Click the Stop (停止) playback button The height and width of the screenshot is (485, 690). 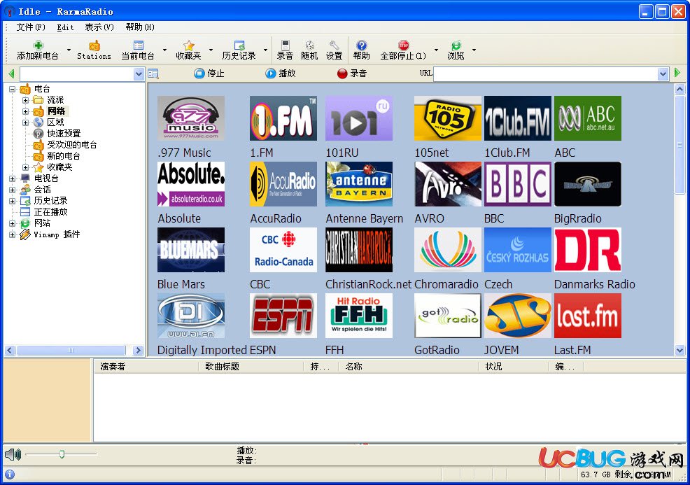coord(209,73)
